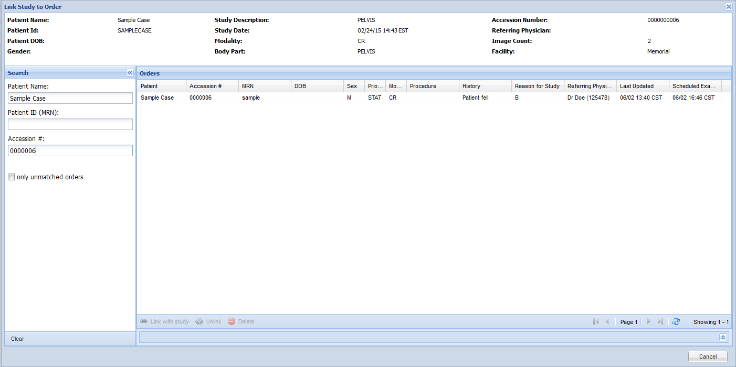Close the Link Study to Order dialog
The height and width of the screenshot is (367, 736).
[x=729, y=7]
